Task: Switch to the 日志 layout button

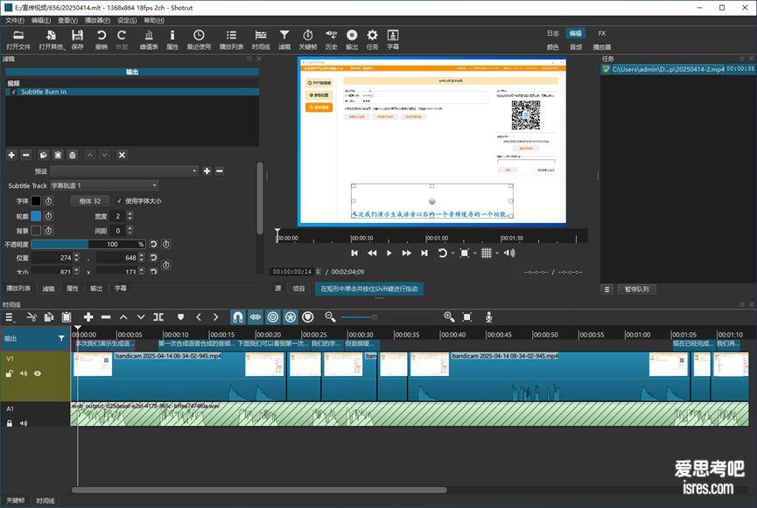Action: [x=553, y=33]
